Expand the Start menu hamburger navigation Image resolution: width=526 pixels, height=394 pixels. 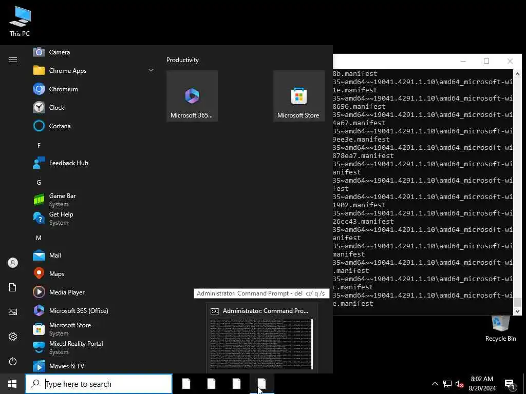click(x=13, y=60)
